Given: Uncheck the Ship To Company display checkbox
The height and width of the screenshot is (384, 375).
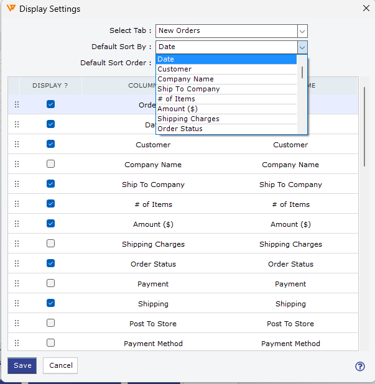Looking at the screenshot, I should [x=50, y=184].
